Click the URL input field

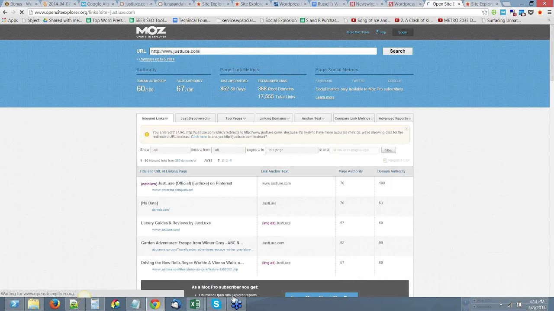coord(263,51)
